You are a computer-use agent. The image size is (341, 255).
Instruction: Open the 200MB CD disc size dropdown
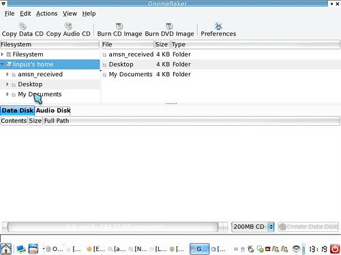[253, 226]
